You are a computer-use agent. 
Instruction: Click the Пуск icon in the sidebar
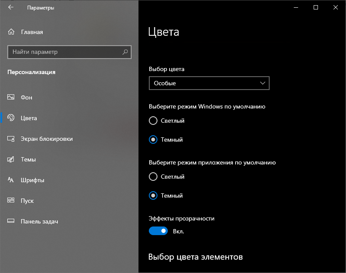[11, 201]
